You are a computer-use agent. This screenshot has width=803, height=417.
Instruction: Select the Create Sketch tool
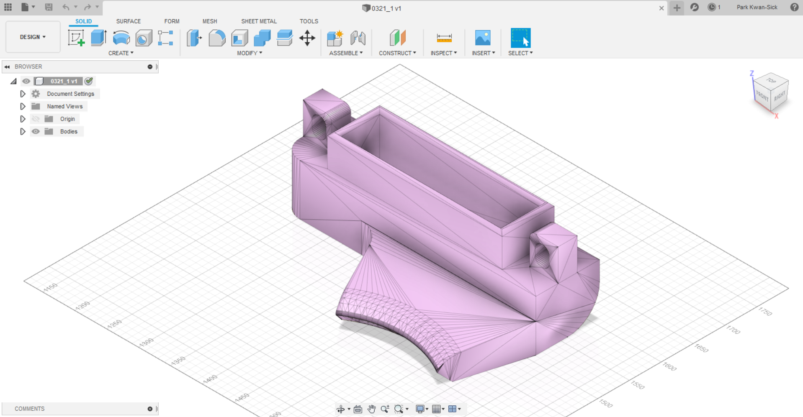coord(76,38)
